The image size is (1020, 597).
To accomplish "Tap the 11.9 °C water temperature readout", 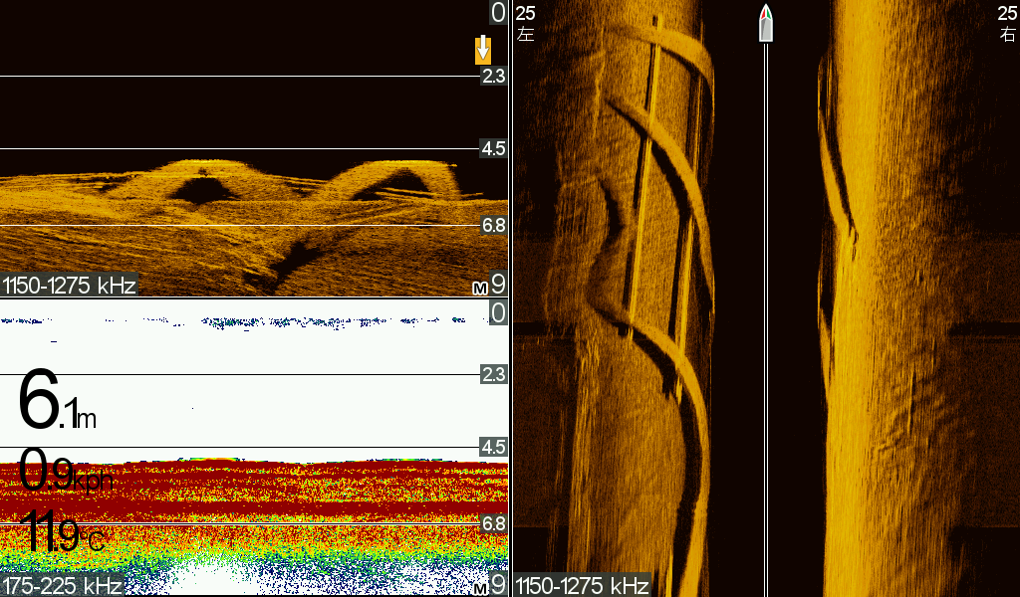I will pyautogui.click(x=62, y=535).
